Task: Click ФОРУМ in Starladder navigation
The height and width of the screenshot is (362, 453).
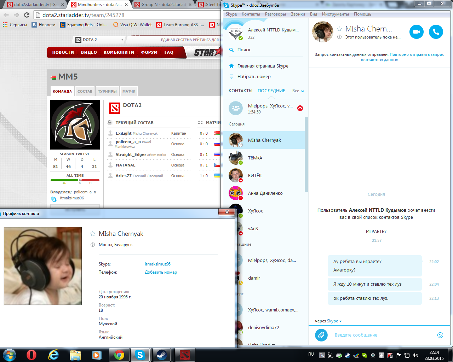Action: [149, 52]
